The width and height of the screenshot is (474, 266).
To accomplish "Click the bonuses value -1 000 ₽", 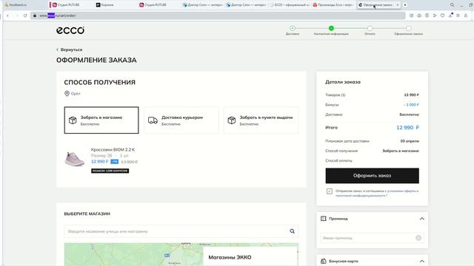I will coord(411,105).
